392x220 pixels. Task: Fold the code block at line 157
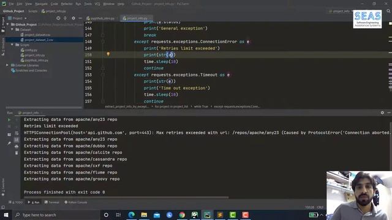click(103, 101)
